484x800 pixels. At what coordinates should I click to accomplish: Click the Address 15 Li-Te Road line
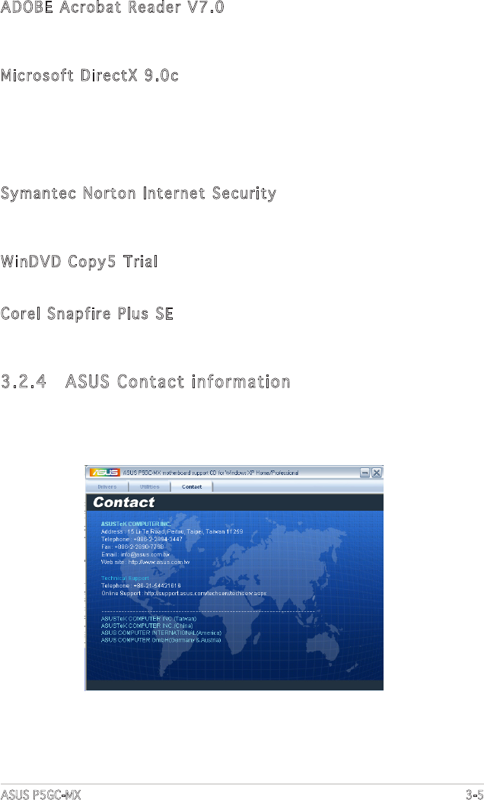pyautogui.click(x=172, y=531)
